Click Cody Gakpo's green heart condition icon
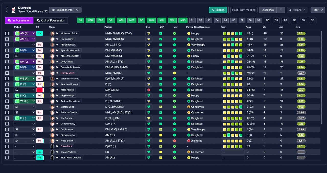 tap(149, 62)
